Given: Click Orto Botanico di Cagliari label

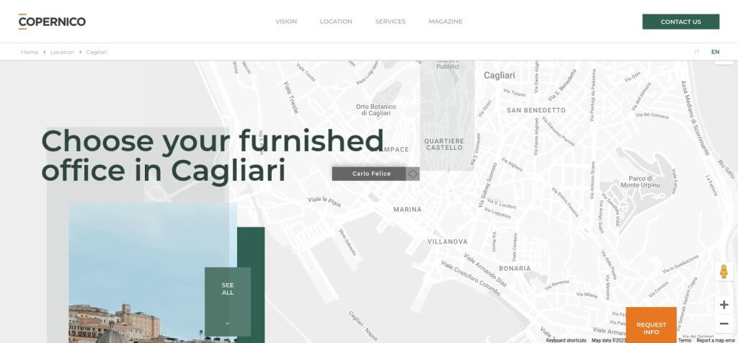Looking at the screenshot, I should 376,110.
